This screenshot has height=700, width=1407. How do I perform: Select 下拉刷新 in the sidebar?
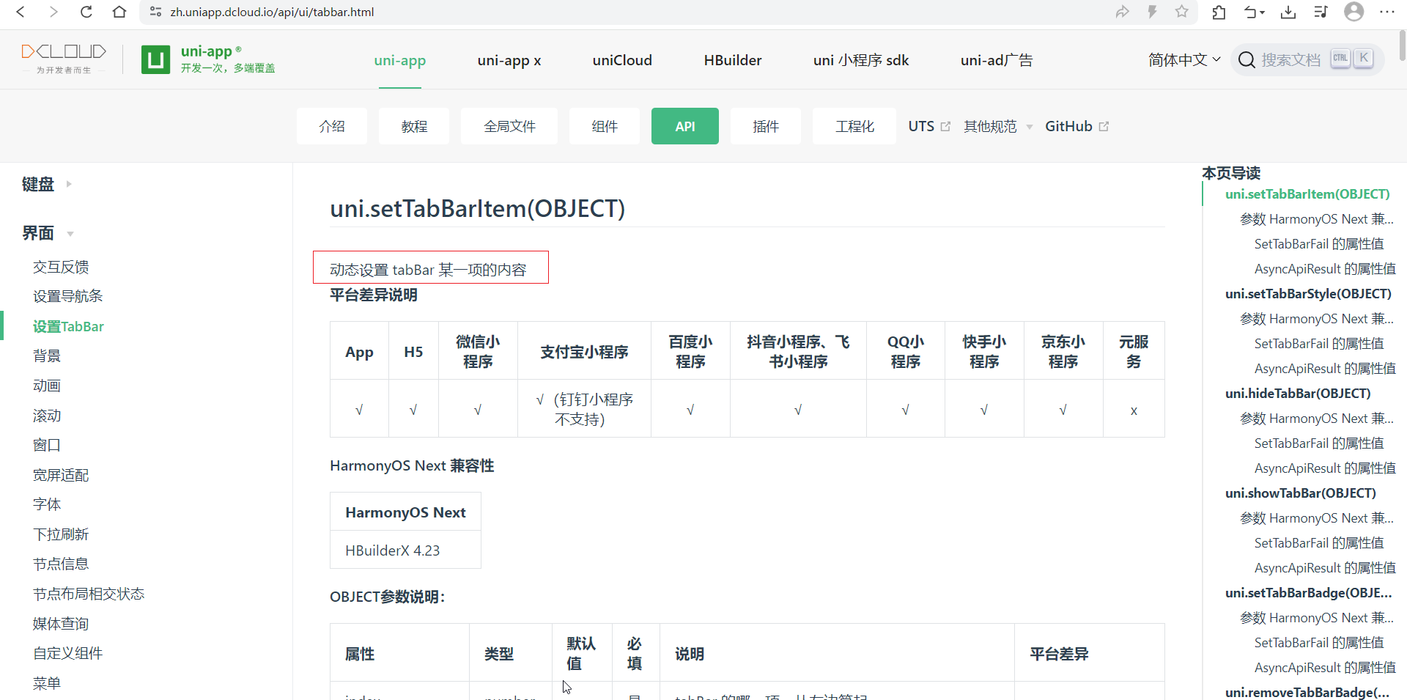[61, 534]
